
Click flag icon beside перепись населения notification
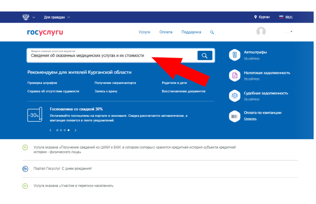[25, 186]
